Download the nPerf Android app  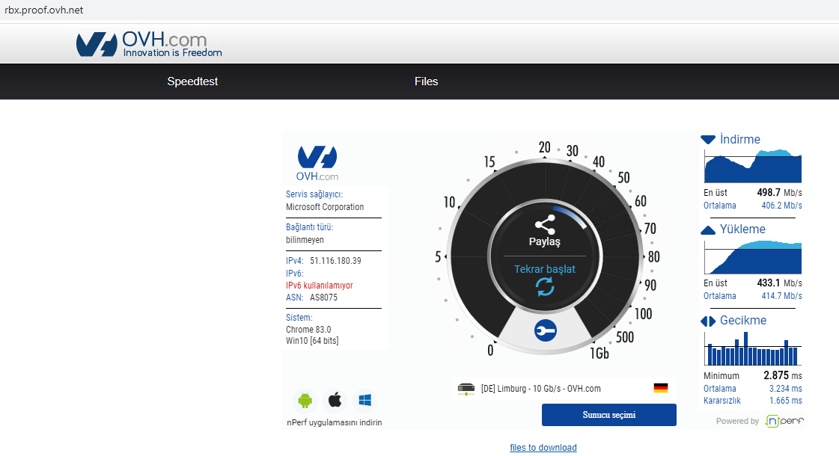click(x=305, y=400)
